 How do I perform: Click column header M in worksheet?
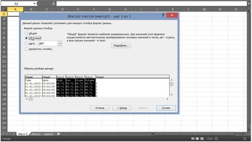coord(204,9)
